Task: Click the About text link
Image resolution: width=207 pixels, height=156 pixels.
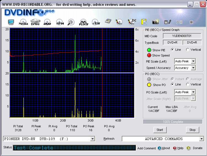Action: tap(166, 148)
